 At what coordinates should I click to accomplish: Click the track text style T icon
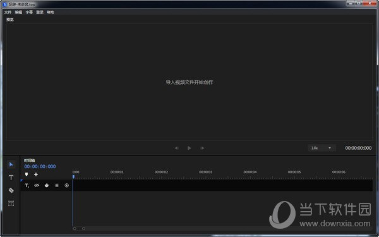click(27, 185)
